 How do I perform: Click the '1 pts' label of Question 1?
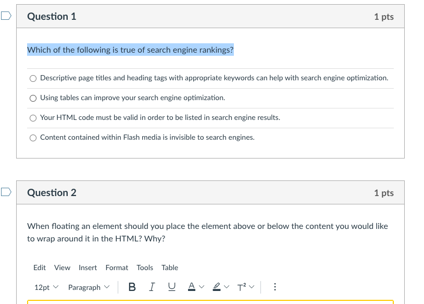[384, 17]
